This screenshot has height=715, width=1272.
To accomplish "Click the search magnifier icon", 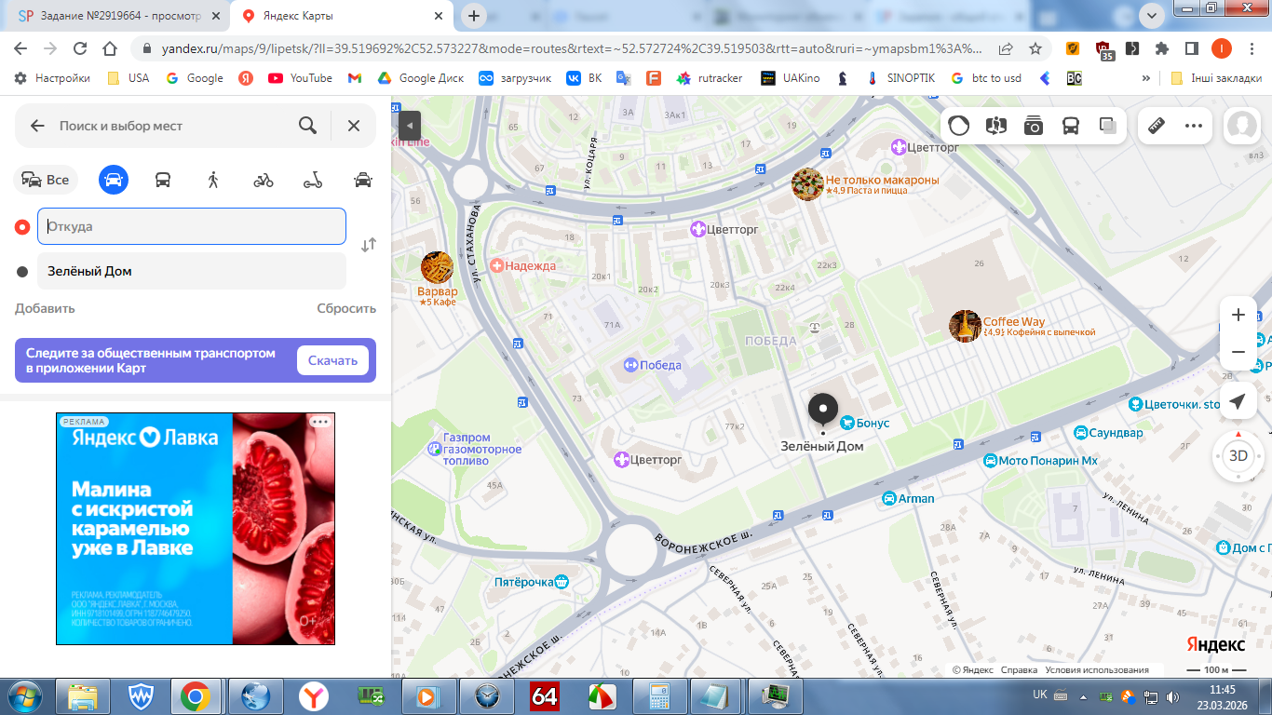I will click(x=307, y=126).
